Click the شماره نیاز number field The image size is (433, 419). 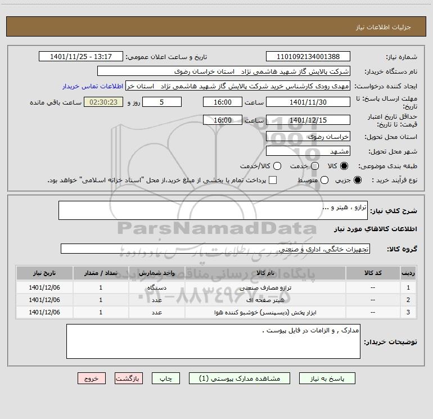pyautogui.click(x=308, y=57)
